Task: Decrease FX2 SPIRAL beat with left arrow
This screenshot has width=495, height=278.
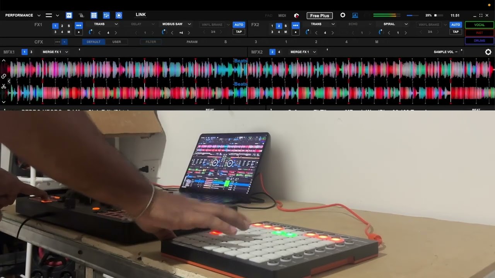Action: click(x=389, y=33)
